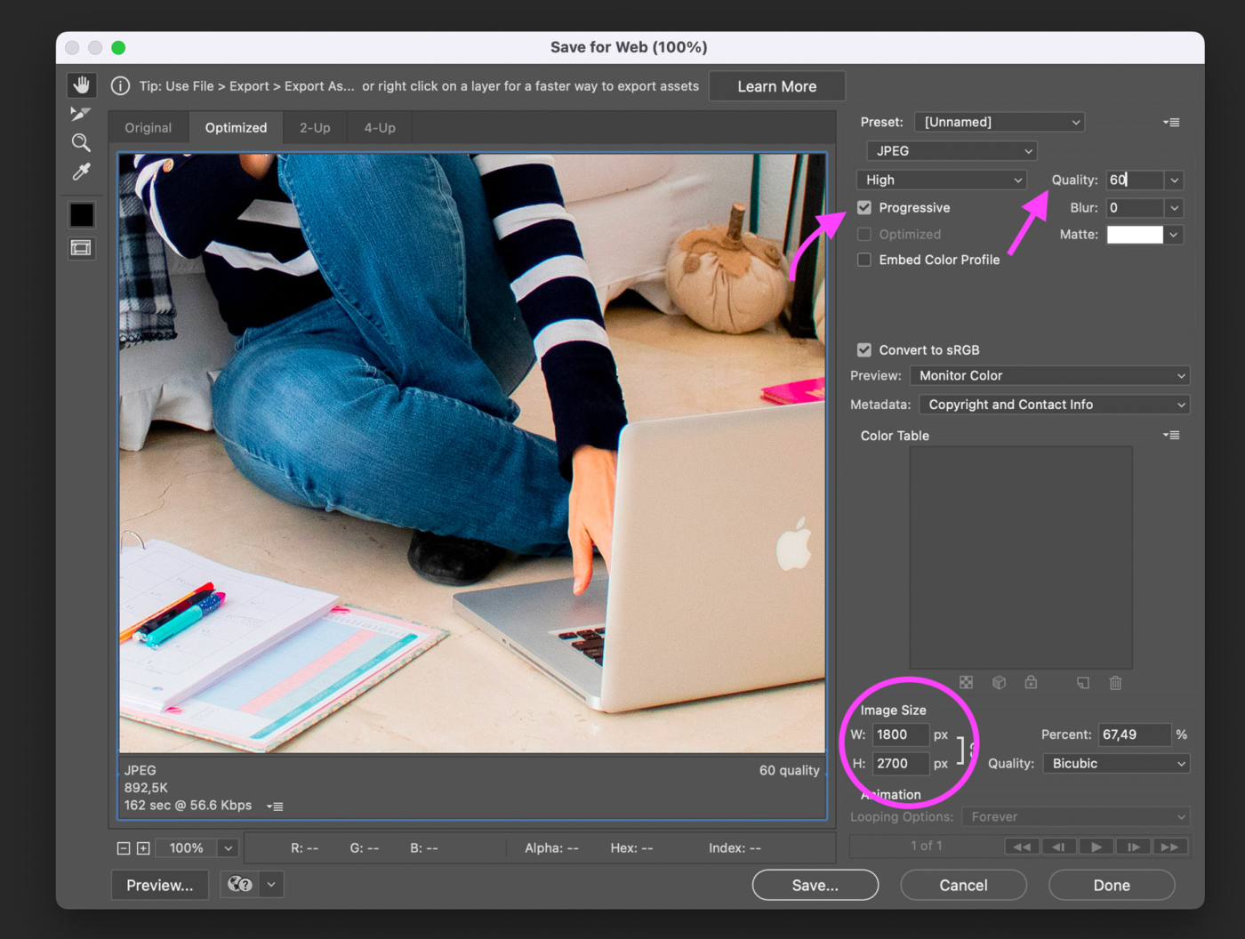Click the trash icon under Color Table
1245x939 pixels.
1115,683
